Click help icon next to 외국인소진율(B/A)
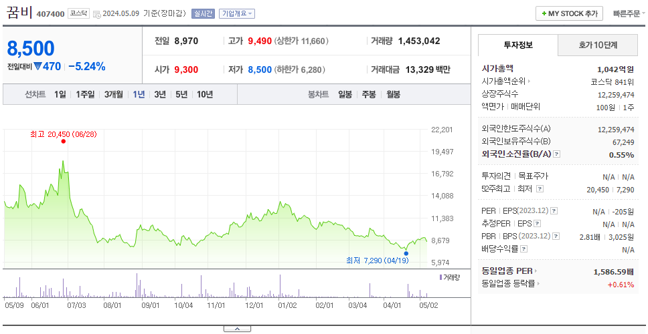This screenshot has height=334, width=648. click(x=557, y=154)
